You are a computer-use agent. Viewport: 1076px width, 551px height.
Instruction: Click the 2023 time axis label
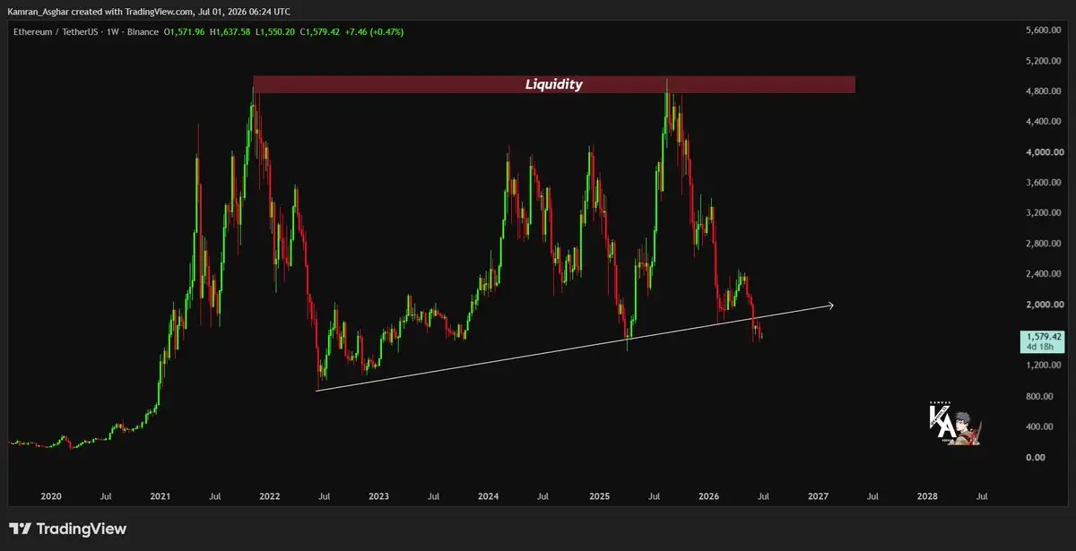point(379,495)
